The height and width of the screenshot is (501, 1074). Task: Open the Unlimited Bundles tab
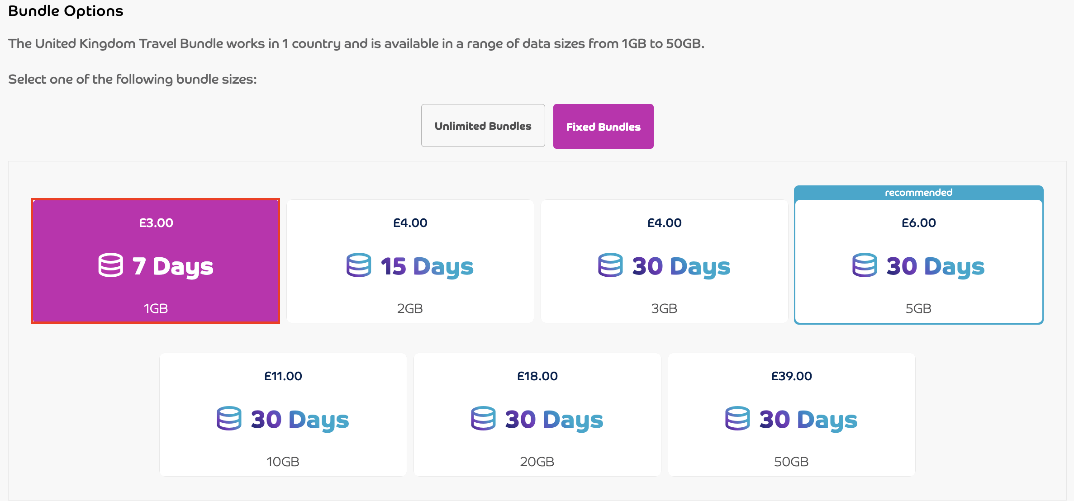pos(483,125)
